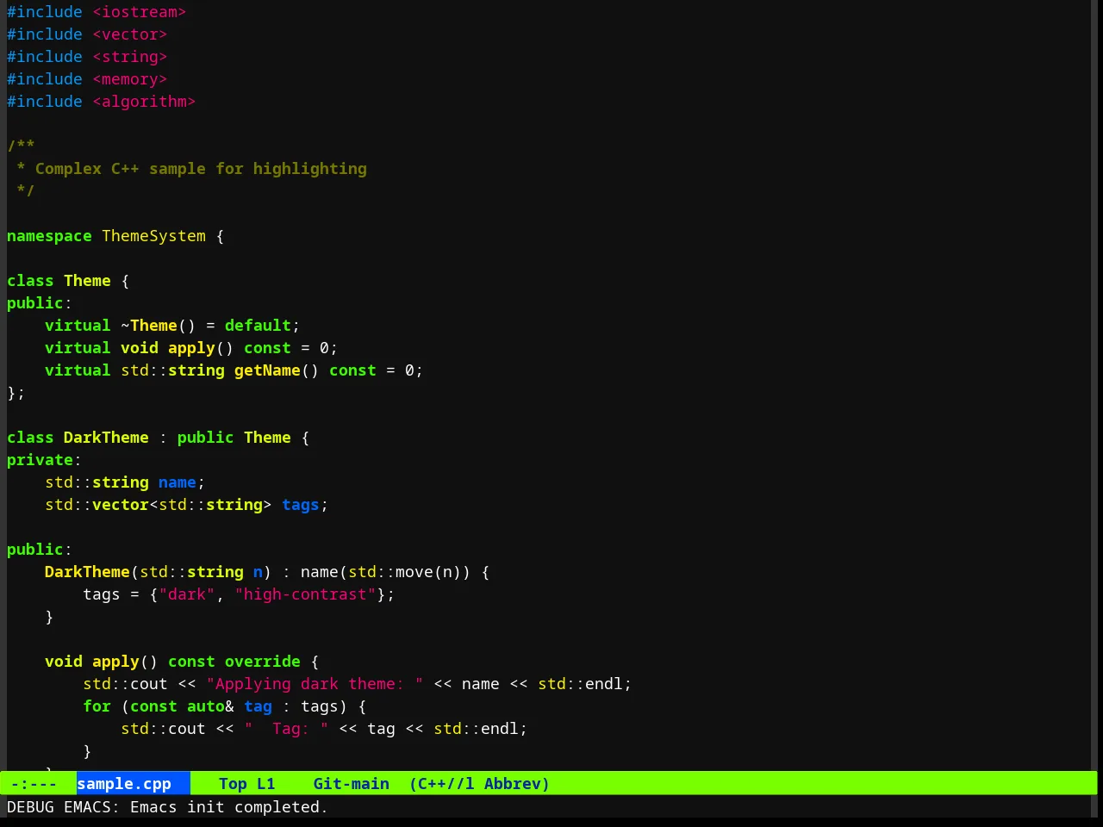This screenshot has height=827, width=1103.
Task: Click on 'std::move(n)' in constructor
Action: pos(405,572)
